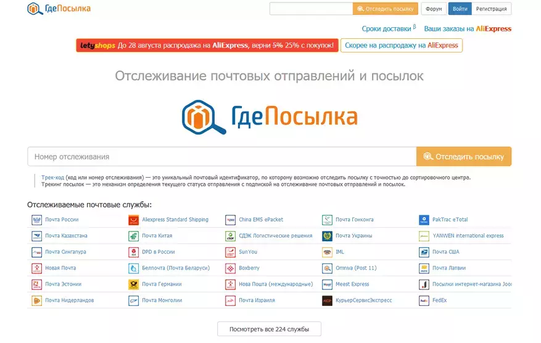The width and height of the screenshot is (541, 343).
Task: Open the Почта Нидерландов link
Action: coord(69,300)
